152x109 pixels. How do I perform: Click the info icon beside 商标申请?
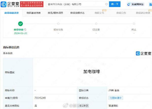point(25,30)
